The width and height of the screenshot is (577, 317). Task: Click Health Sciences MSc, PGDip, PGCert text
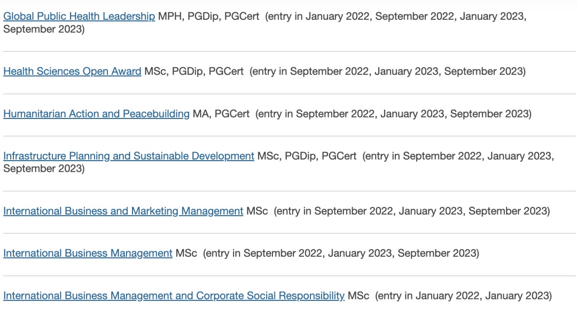194,71
